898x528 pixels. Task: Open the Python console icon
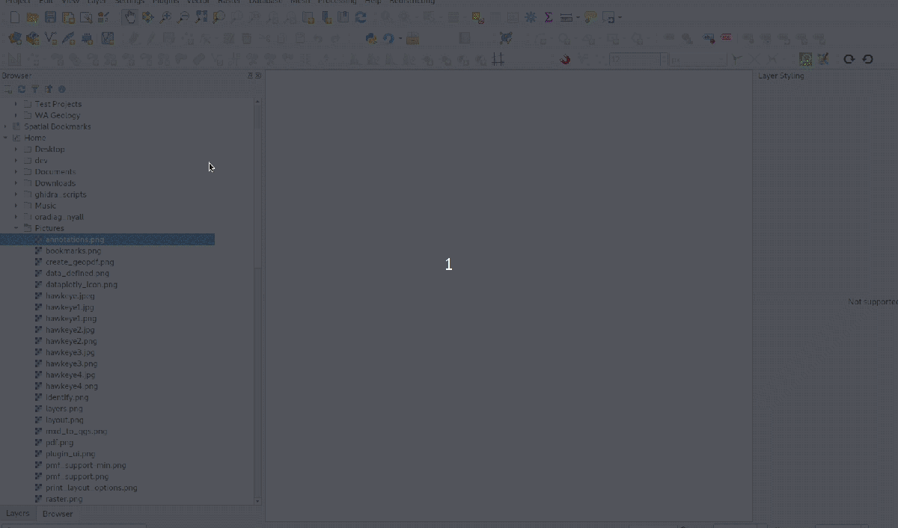[370, 38]
